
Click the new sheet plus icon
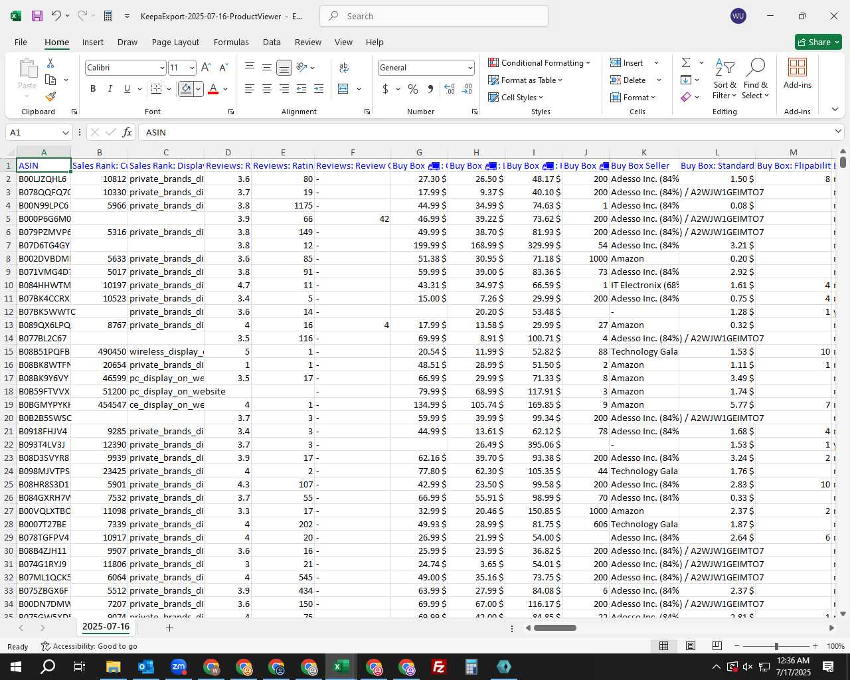[x=169, y=628]
